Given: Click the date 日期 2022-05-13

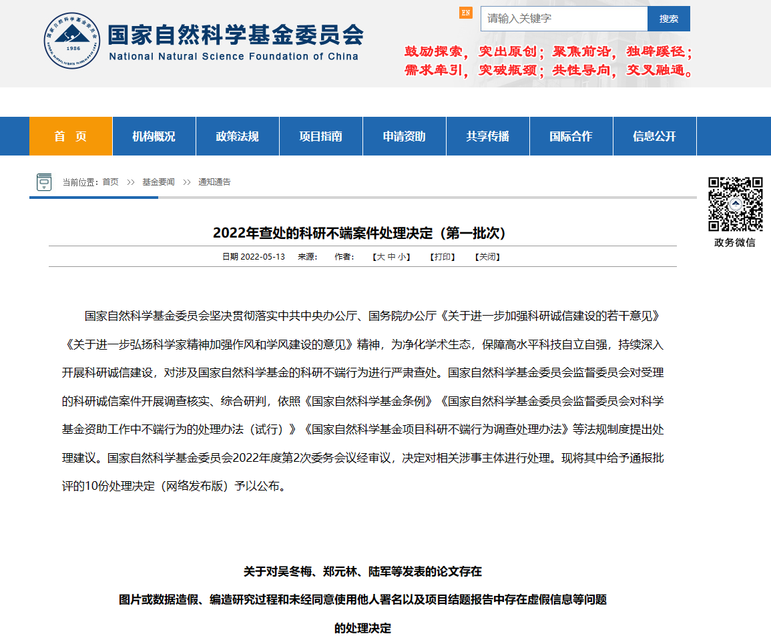Looking at the screenshot, I should click(x=254, y=257).
